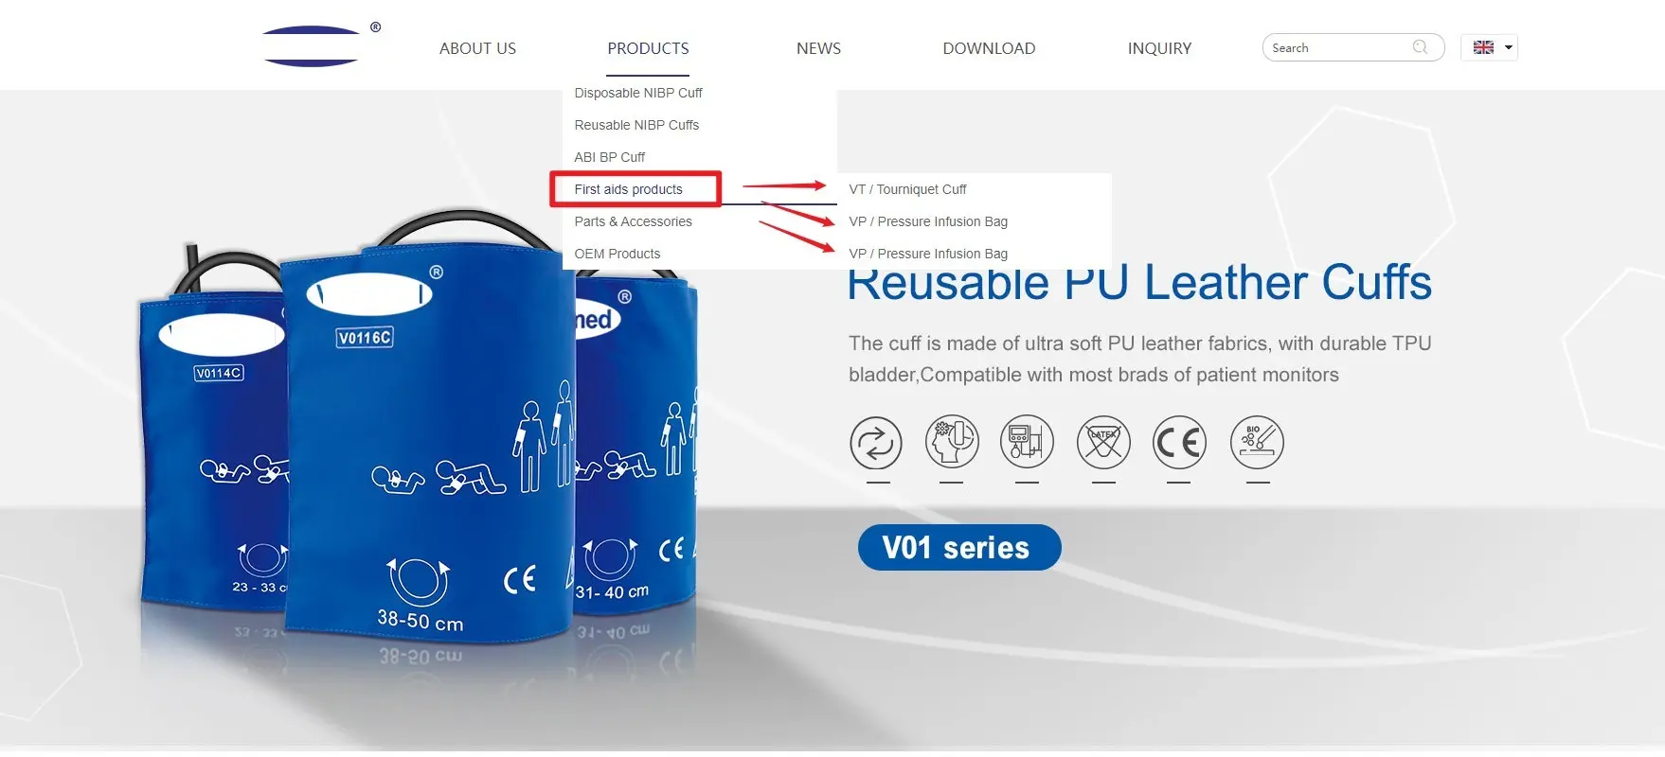Open the PRODUCTS menu

pyautogui.click(x=648, y=48)
